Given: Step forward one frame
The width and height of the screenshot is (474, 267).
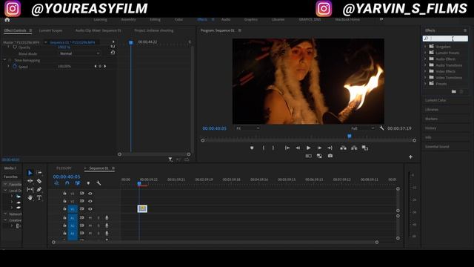Looking at the screenshot, I should (x=319, y=148).
